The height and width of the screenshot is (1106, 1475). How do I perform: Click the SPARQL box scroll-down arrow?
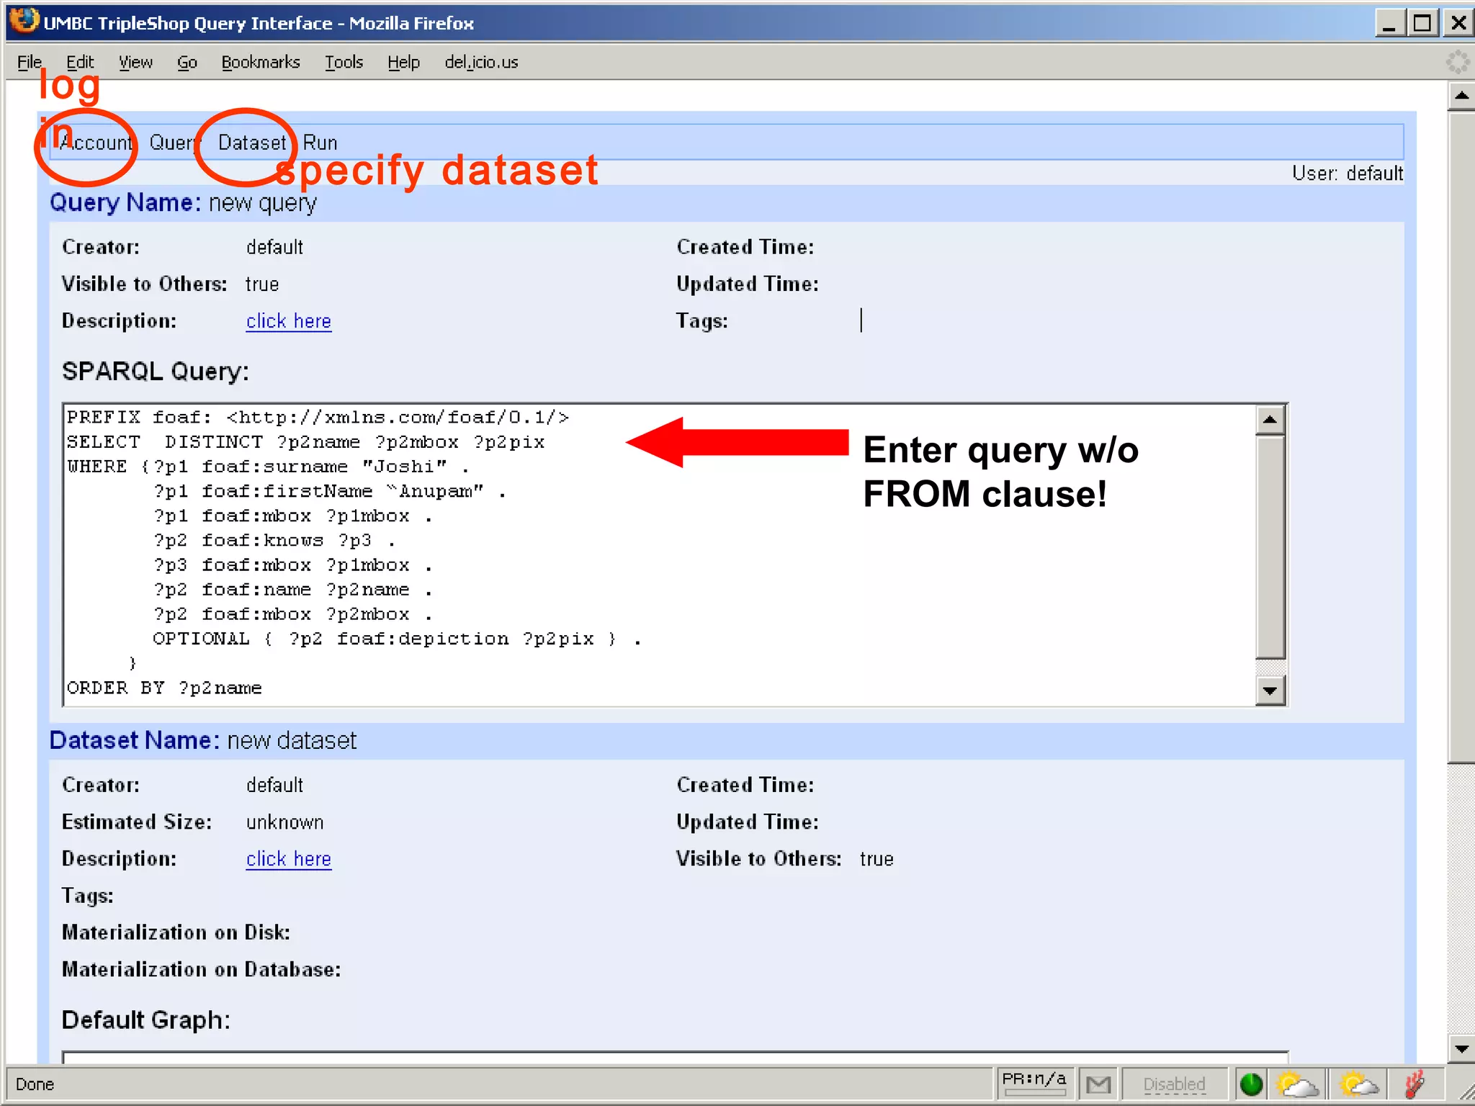[x=1270, y=691]
